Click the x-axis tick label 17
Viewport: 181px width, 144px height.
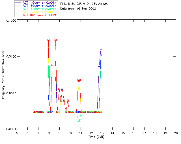pyautogui.click(x=144, y=133)
